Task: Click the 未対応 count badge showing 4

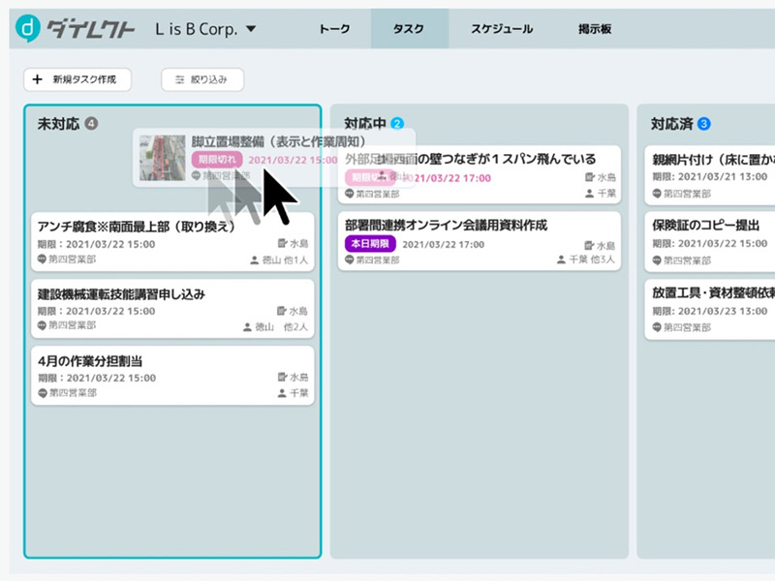Action: (91, 124)
